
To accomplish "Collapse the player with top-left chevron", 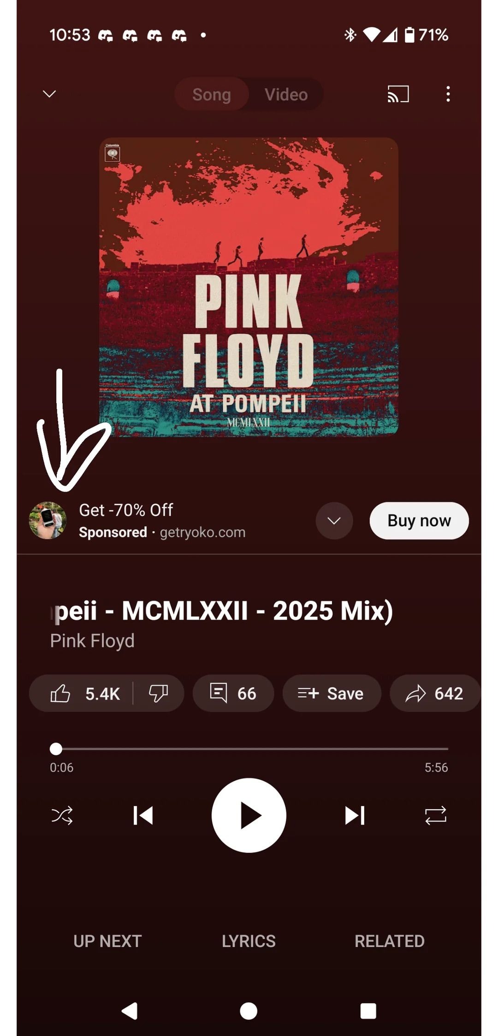I will point(49,94).
